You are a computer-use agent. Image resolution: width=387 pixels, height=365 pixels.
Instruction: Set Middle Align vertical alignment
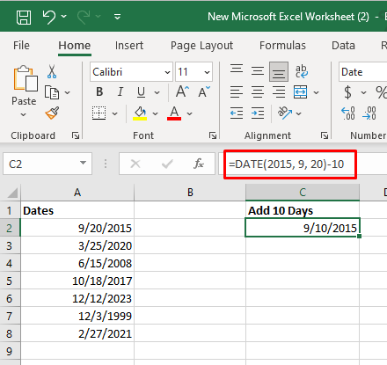(258, 70)
